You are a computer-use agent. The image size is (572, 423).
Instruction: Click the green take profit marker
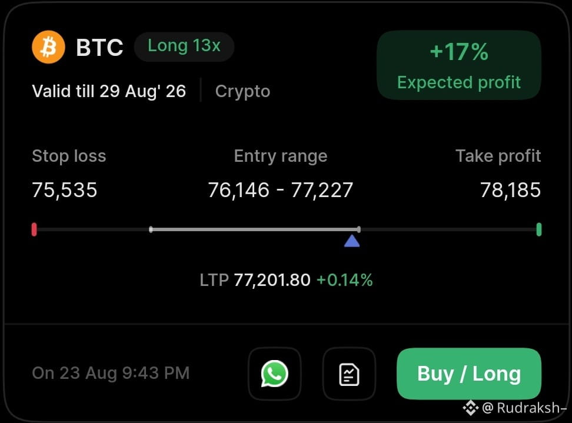click(x=539, y=229)
